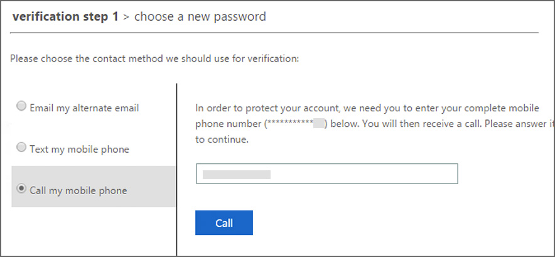
Task: Click the 'Text my mobile phone' label text
Action: click(79, 149)
